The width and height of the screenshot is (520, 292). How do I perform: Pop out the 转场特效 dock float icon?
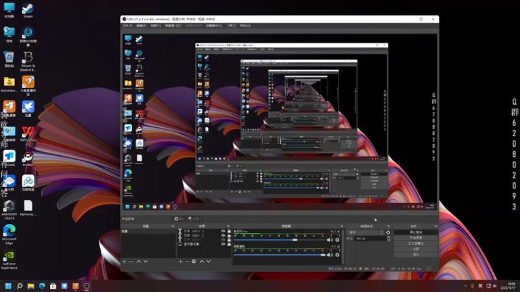[389, 226]
